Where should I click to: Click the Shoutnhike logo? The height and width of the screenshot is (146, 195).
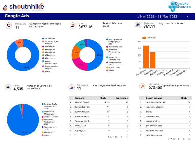[23, 7]
